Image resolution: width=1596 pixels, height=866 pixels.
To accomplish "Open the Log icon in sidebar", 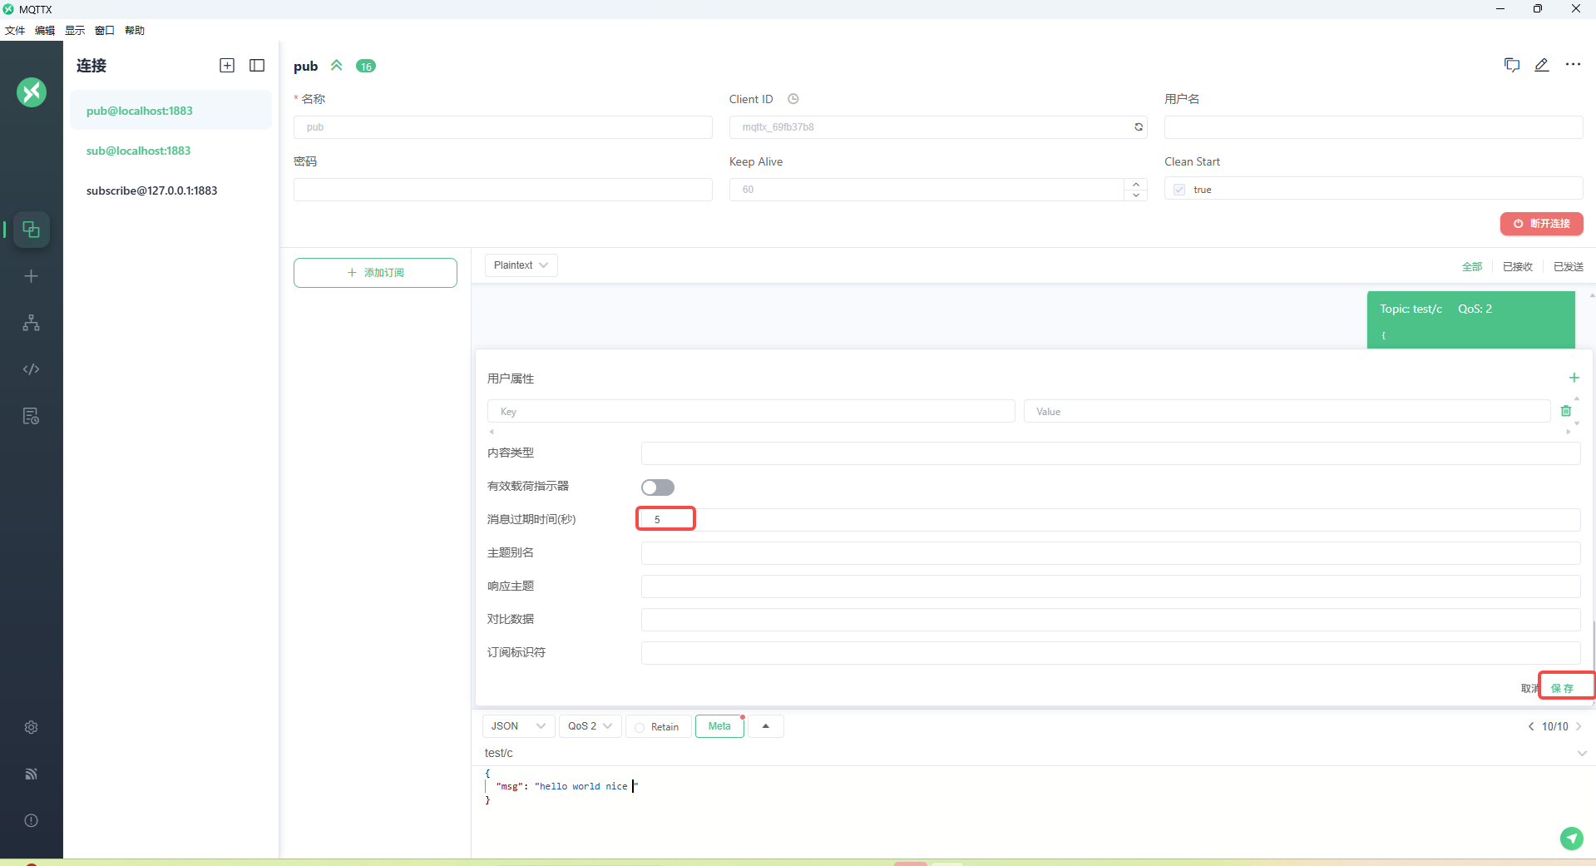I will point(32,416).
